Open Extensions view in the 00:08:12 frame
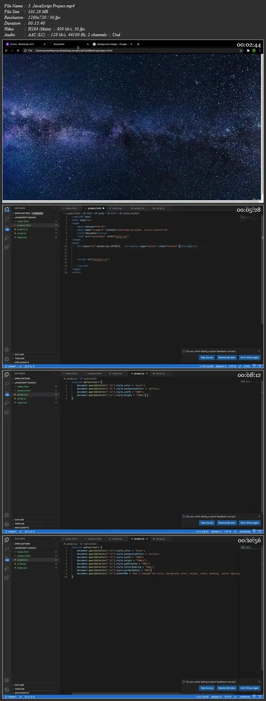The image size is (266, 701). (7, 412)
